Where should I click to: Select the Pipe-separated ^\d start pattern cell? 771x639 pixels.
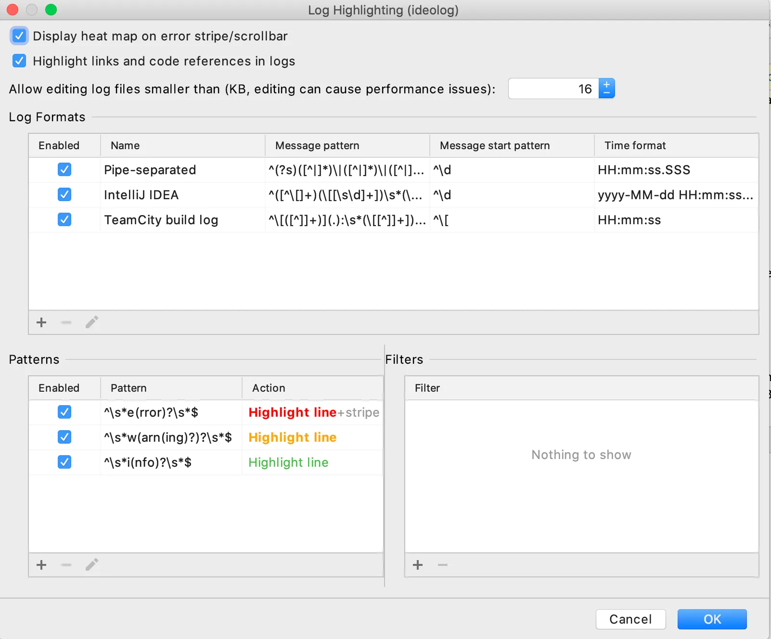(x=512, y=170)
